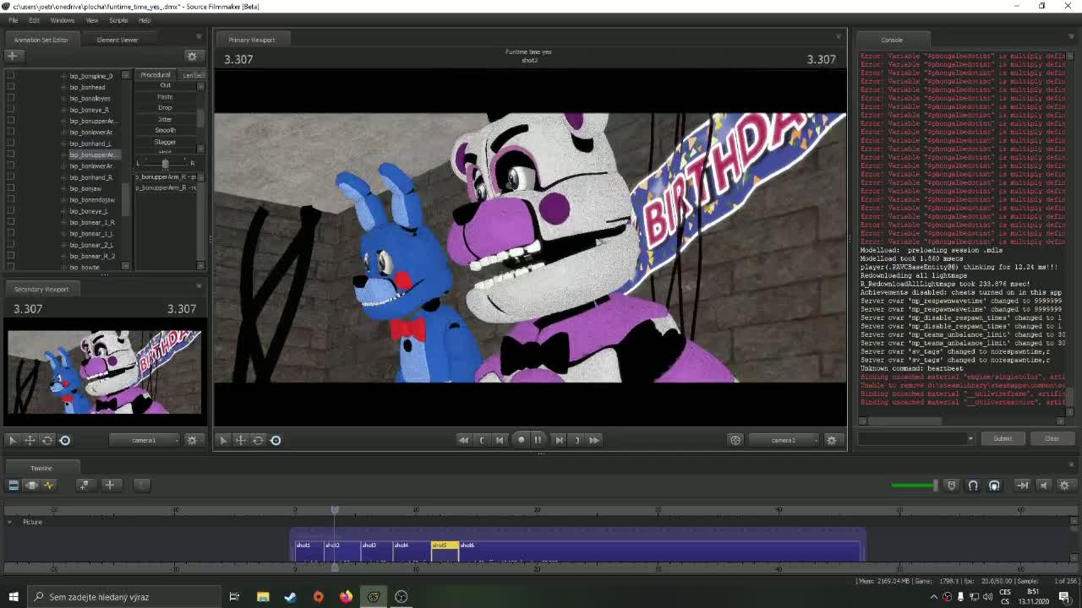Image resolution: width=1082 pixels, height=608 pixels.
Task: Open the secondary viewport camera1 dropdown
Action: click(145, 440)
